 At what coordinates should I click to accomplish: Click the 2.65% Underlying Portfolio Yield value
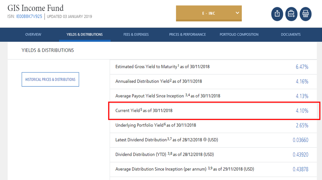(302, 125)
